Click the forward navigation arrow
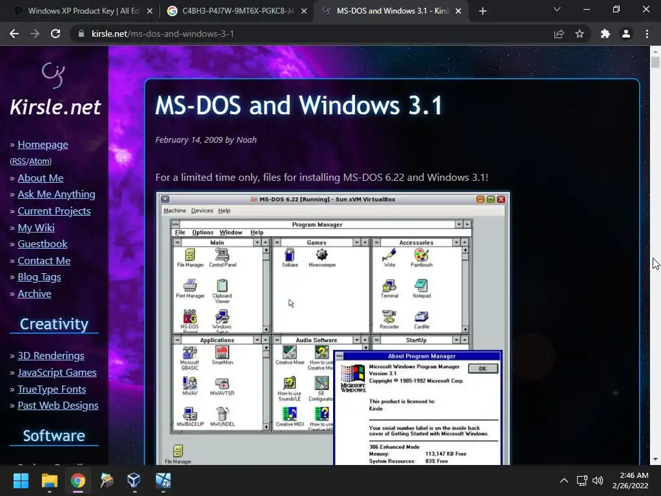The width and height of the screenshot is (661, 496). point(35,34)
